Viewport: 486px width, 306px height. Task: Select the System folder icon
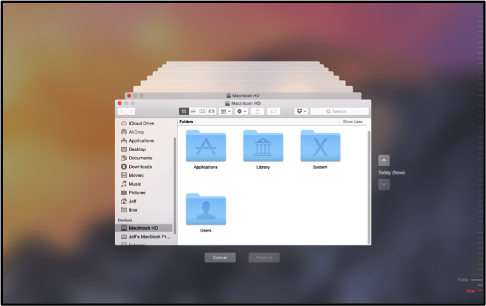[320, 146]
